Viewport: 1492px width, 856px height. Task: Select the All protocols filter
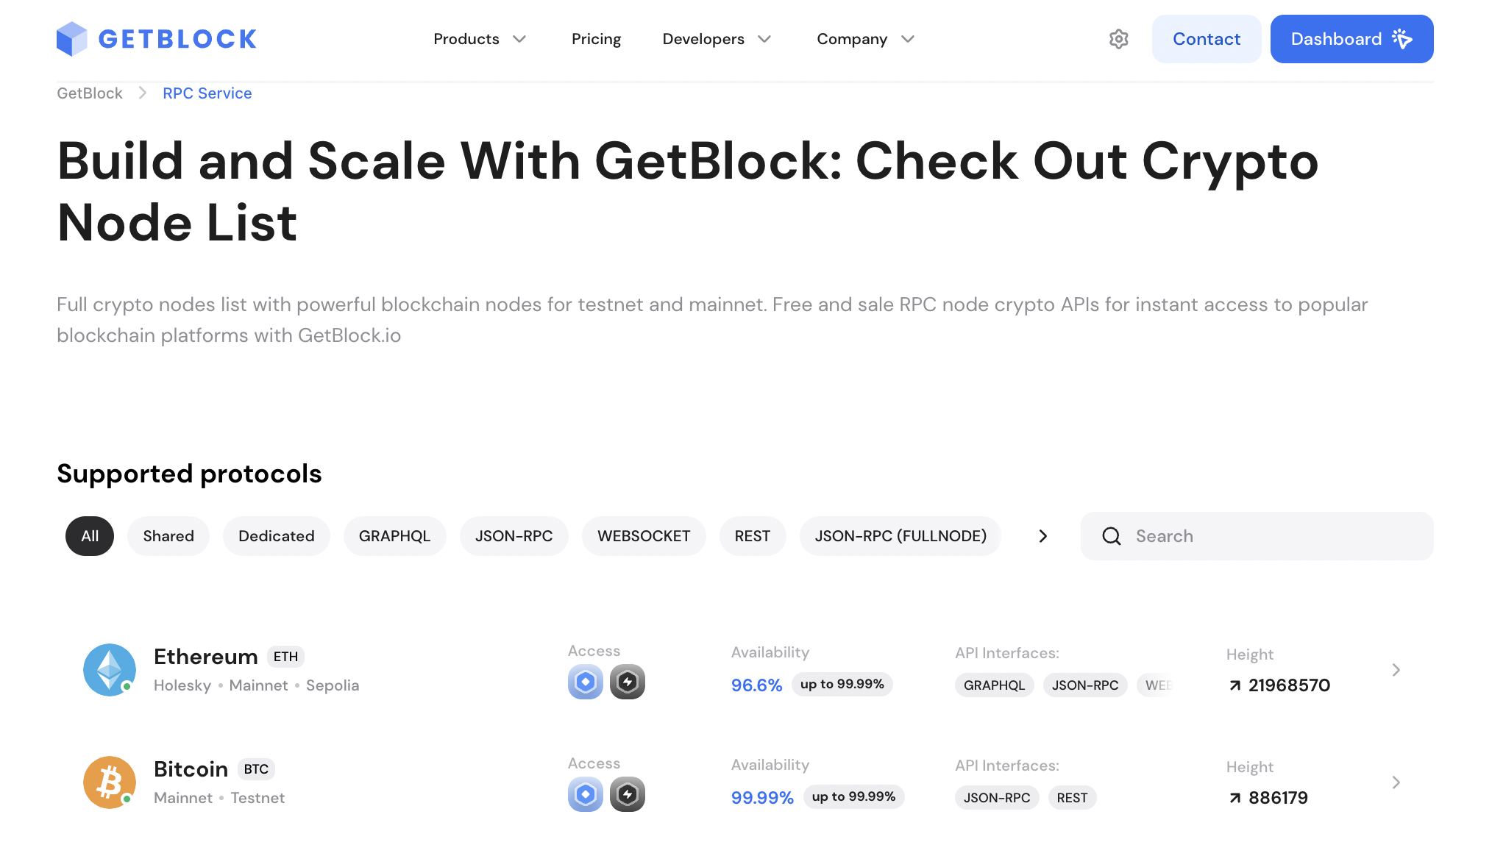pyautogui.click(x=90, y=536)
